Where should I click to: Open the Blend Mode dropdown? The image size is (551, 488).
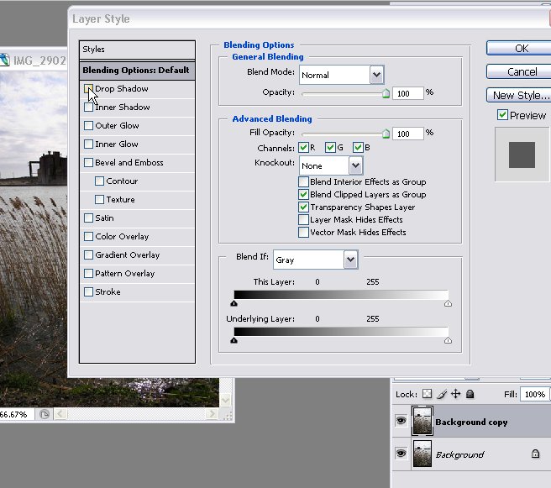[x=376, y=75]
